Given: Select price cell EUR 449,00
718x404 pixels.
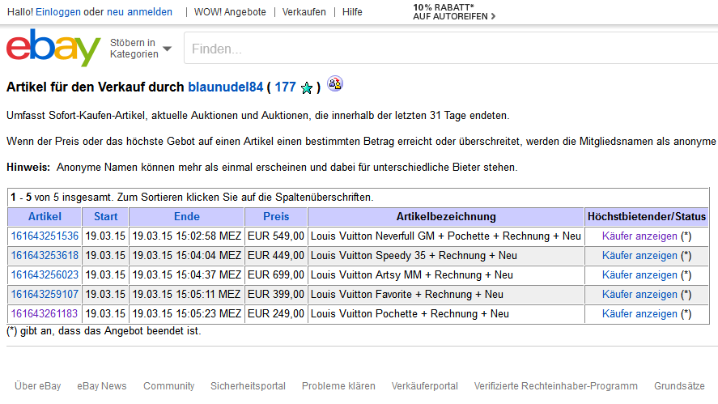Looking at the screenshot, I should (276, 256).
